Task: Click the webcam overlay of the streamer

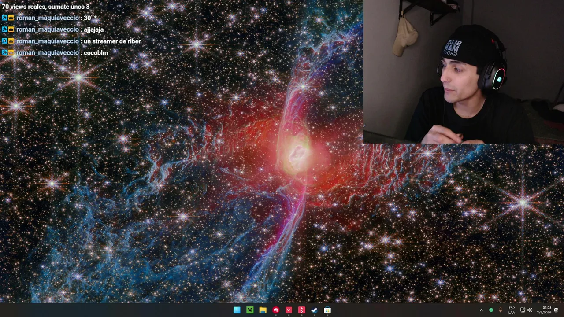Action: tap(464, 72)
